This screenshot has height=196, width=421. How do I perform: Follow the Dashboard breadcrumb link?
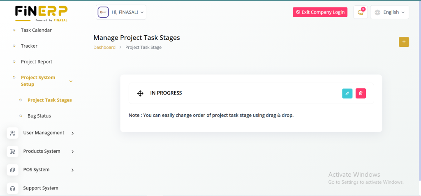coord(104,47)
